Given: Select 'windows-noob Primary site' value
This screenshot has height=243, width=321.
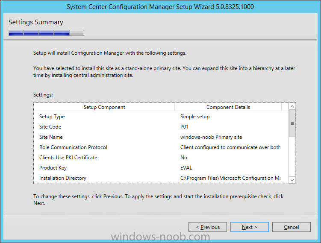Looking at the screenshot, I should [211, 137].
